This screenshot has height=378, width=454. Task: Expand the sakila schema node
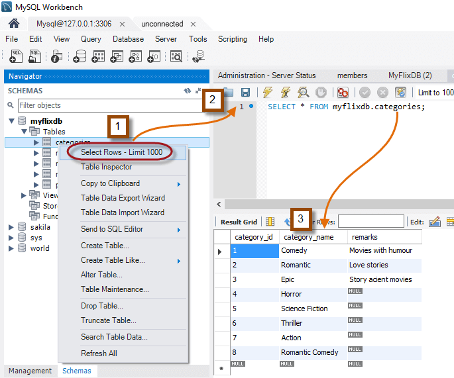[x=12, y=227]
